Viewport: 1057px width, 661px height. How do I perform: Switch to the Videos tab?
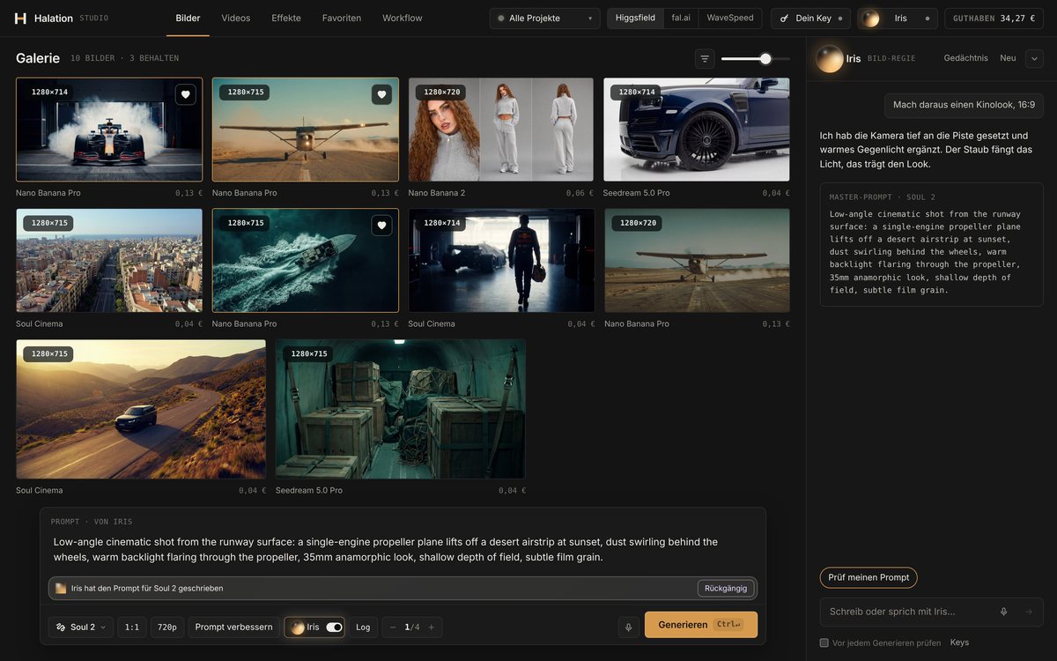click(x=236, y=19)
